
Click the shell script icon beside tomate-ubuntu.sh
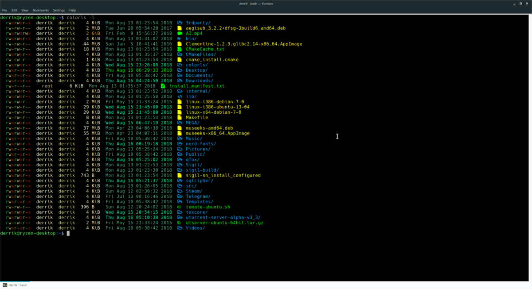(x=179, y=207)
